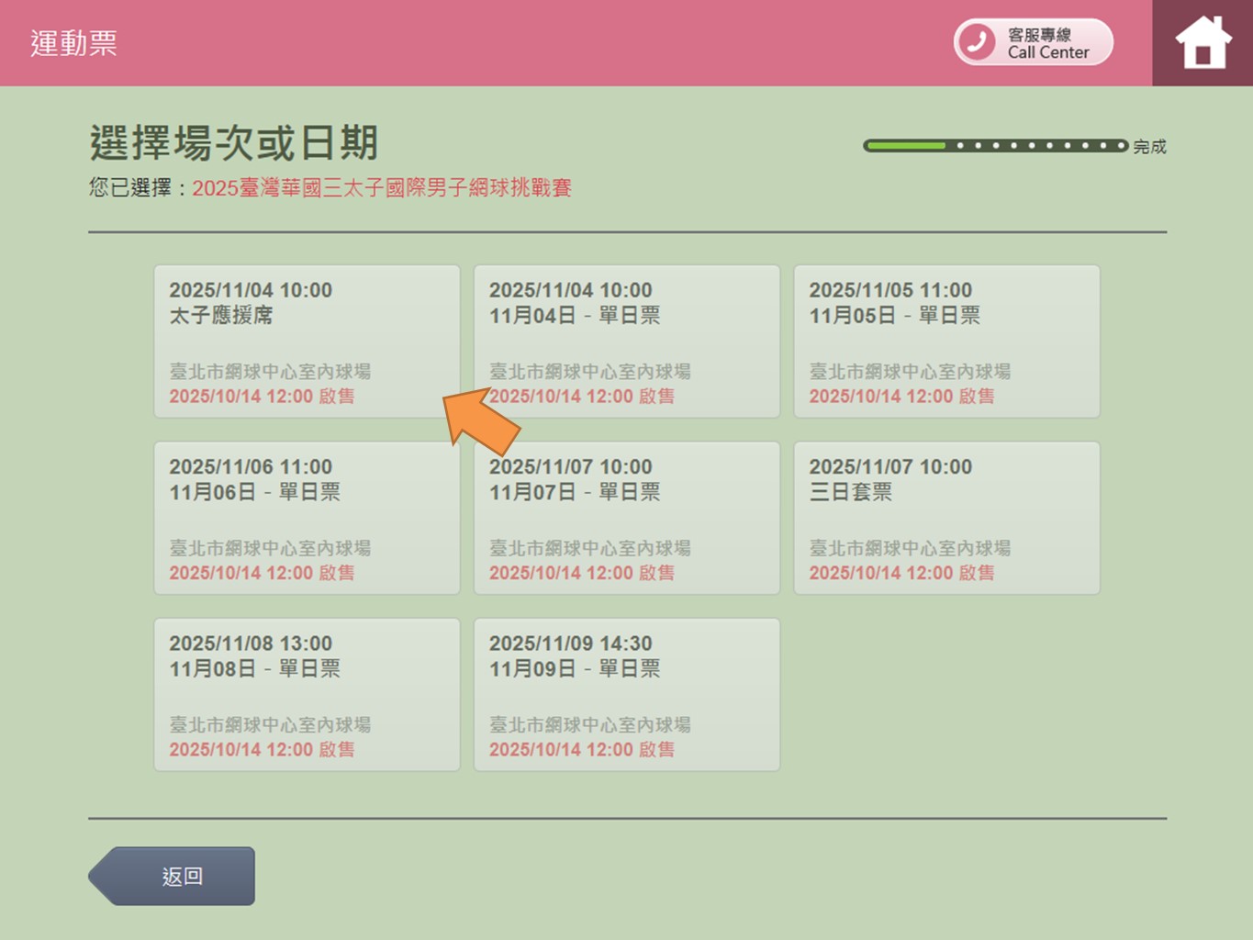The width and height of the screenshot is (1253, 940).
Task: Click the selected event name in red text
Action: click(381, 188)
